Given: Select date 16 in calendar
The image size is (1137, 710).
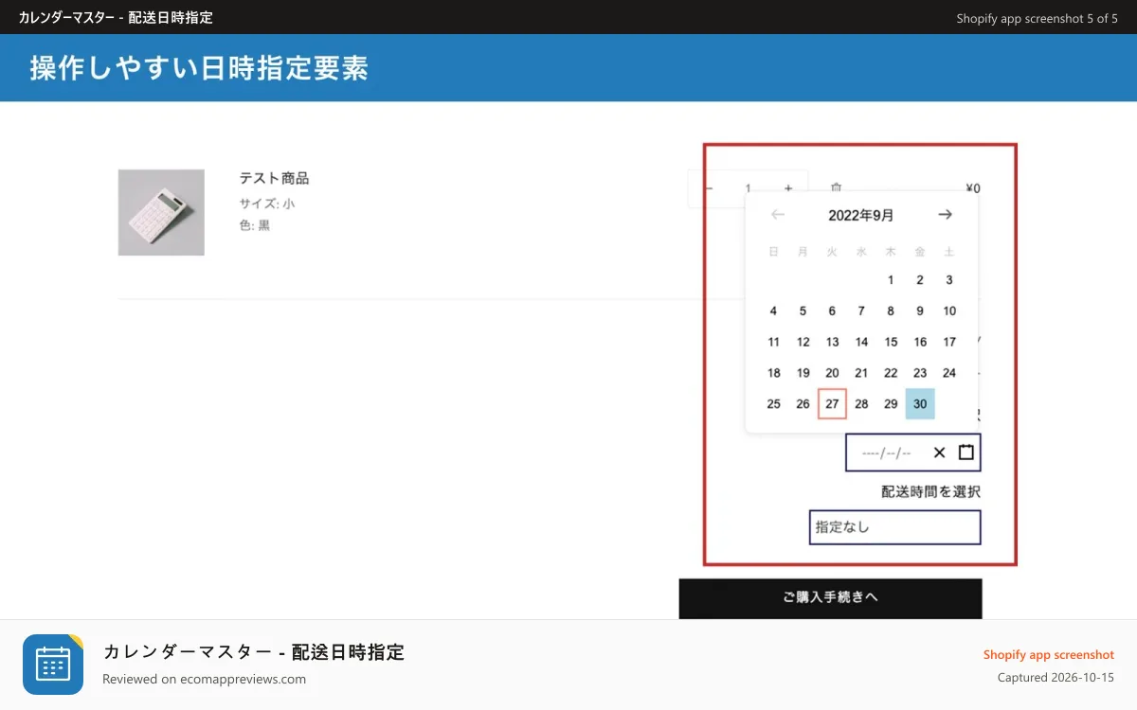Looking at the screenshot, I should click(x=920, y=343).
